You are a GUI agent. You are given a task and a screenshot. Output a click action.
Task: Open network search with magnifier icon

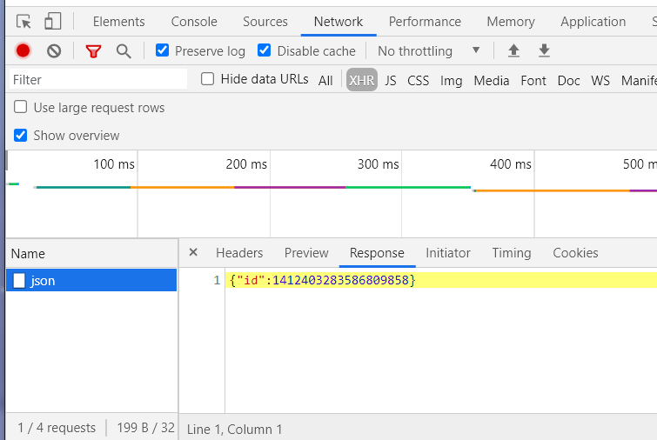(124, 51)
